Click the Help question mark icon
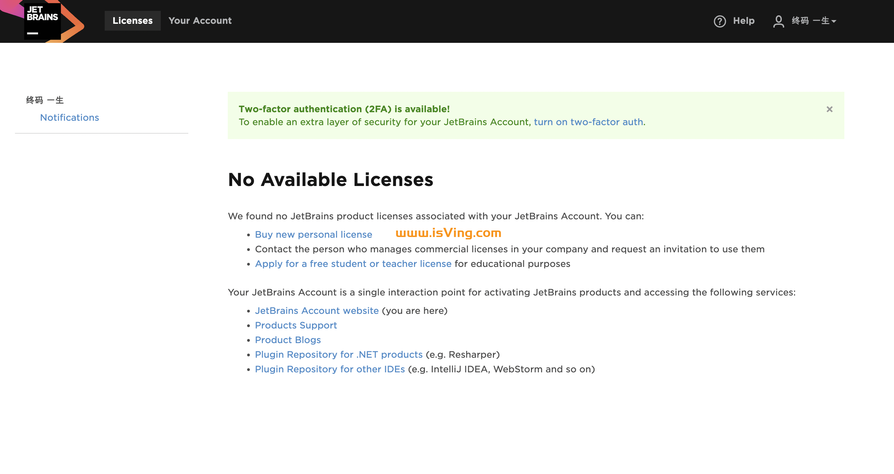894x474 pixels. click(x=719, y=21)
